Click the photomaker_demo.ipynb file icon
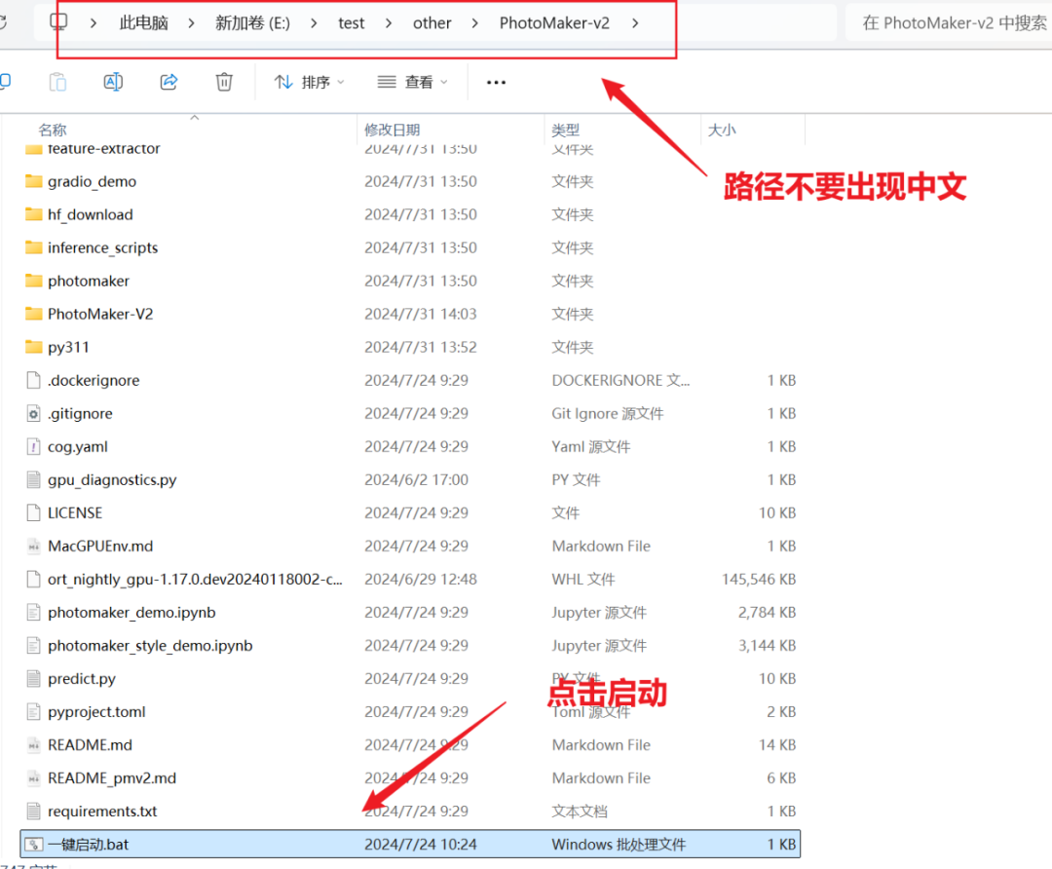Image resolution: width=1052 pixels, height=869 pixels. 33,613
